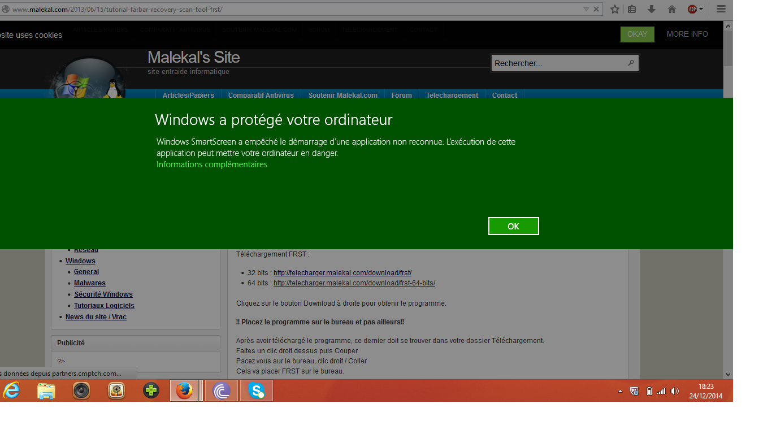Image resolution: width=772 pixels, height=434 pixels.
Task: Open the Windows category link in sidebar
Action: [x=80, y=261]
